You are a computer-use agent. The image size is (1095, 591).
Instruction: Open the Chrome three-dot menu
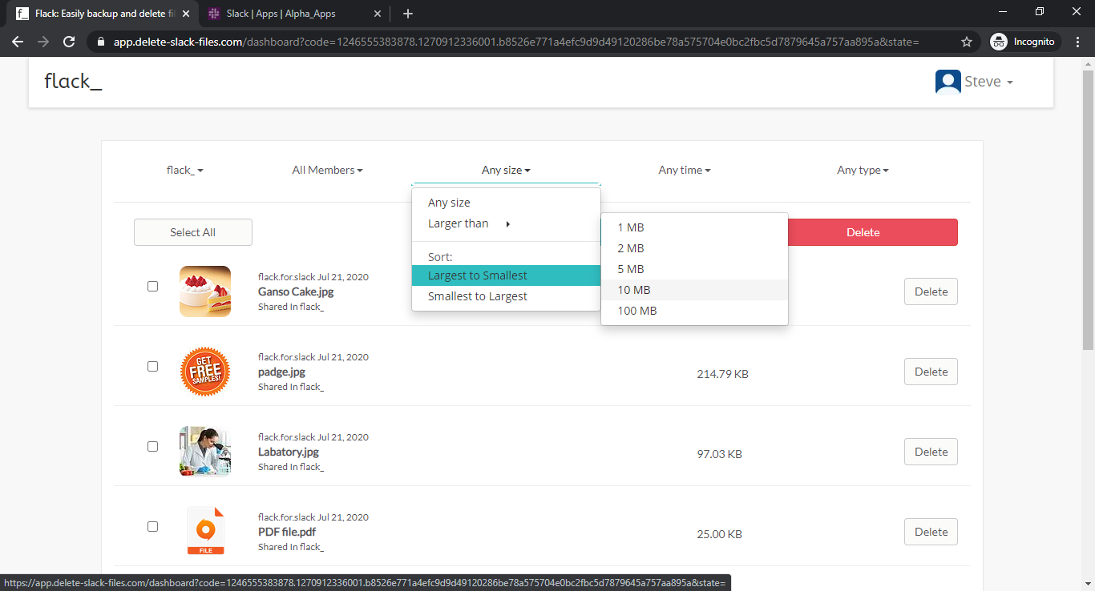point(1077,42)
